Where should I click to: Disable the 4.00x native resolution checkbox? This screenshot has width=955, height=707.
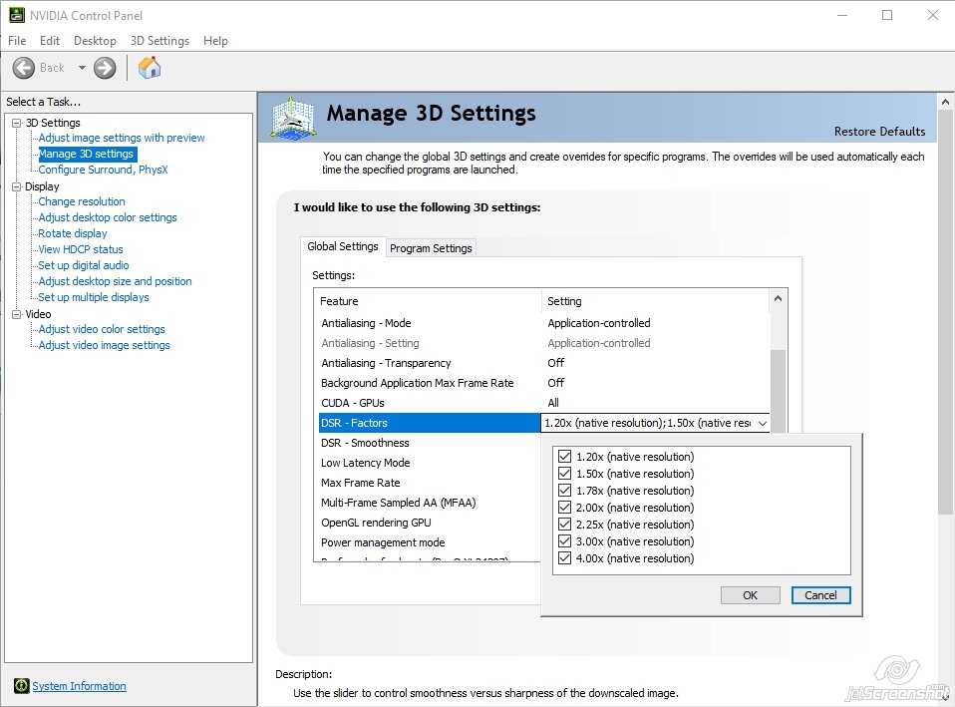point(564,557)
